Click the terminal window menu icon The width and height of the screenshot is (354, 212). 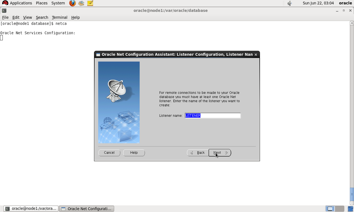point(4,10)
